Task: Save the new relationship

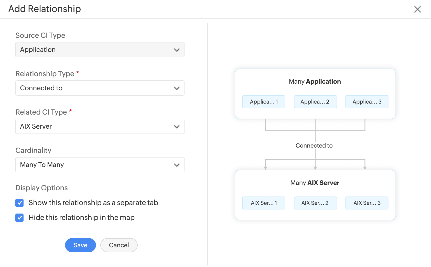Action: coord(80,245)
